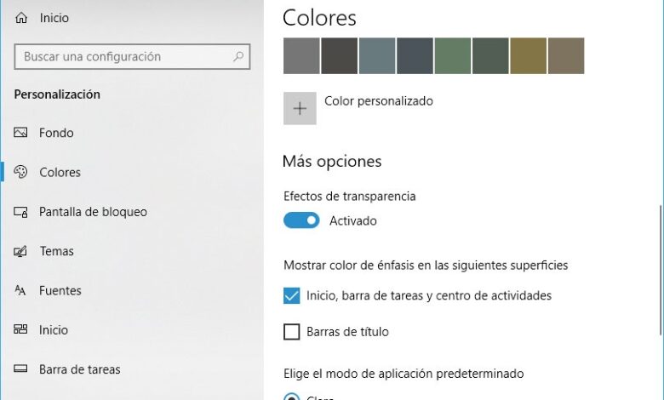Click the plus icon for custom color
Screen dimensions: 664x400
(300, 108)
